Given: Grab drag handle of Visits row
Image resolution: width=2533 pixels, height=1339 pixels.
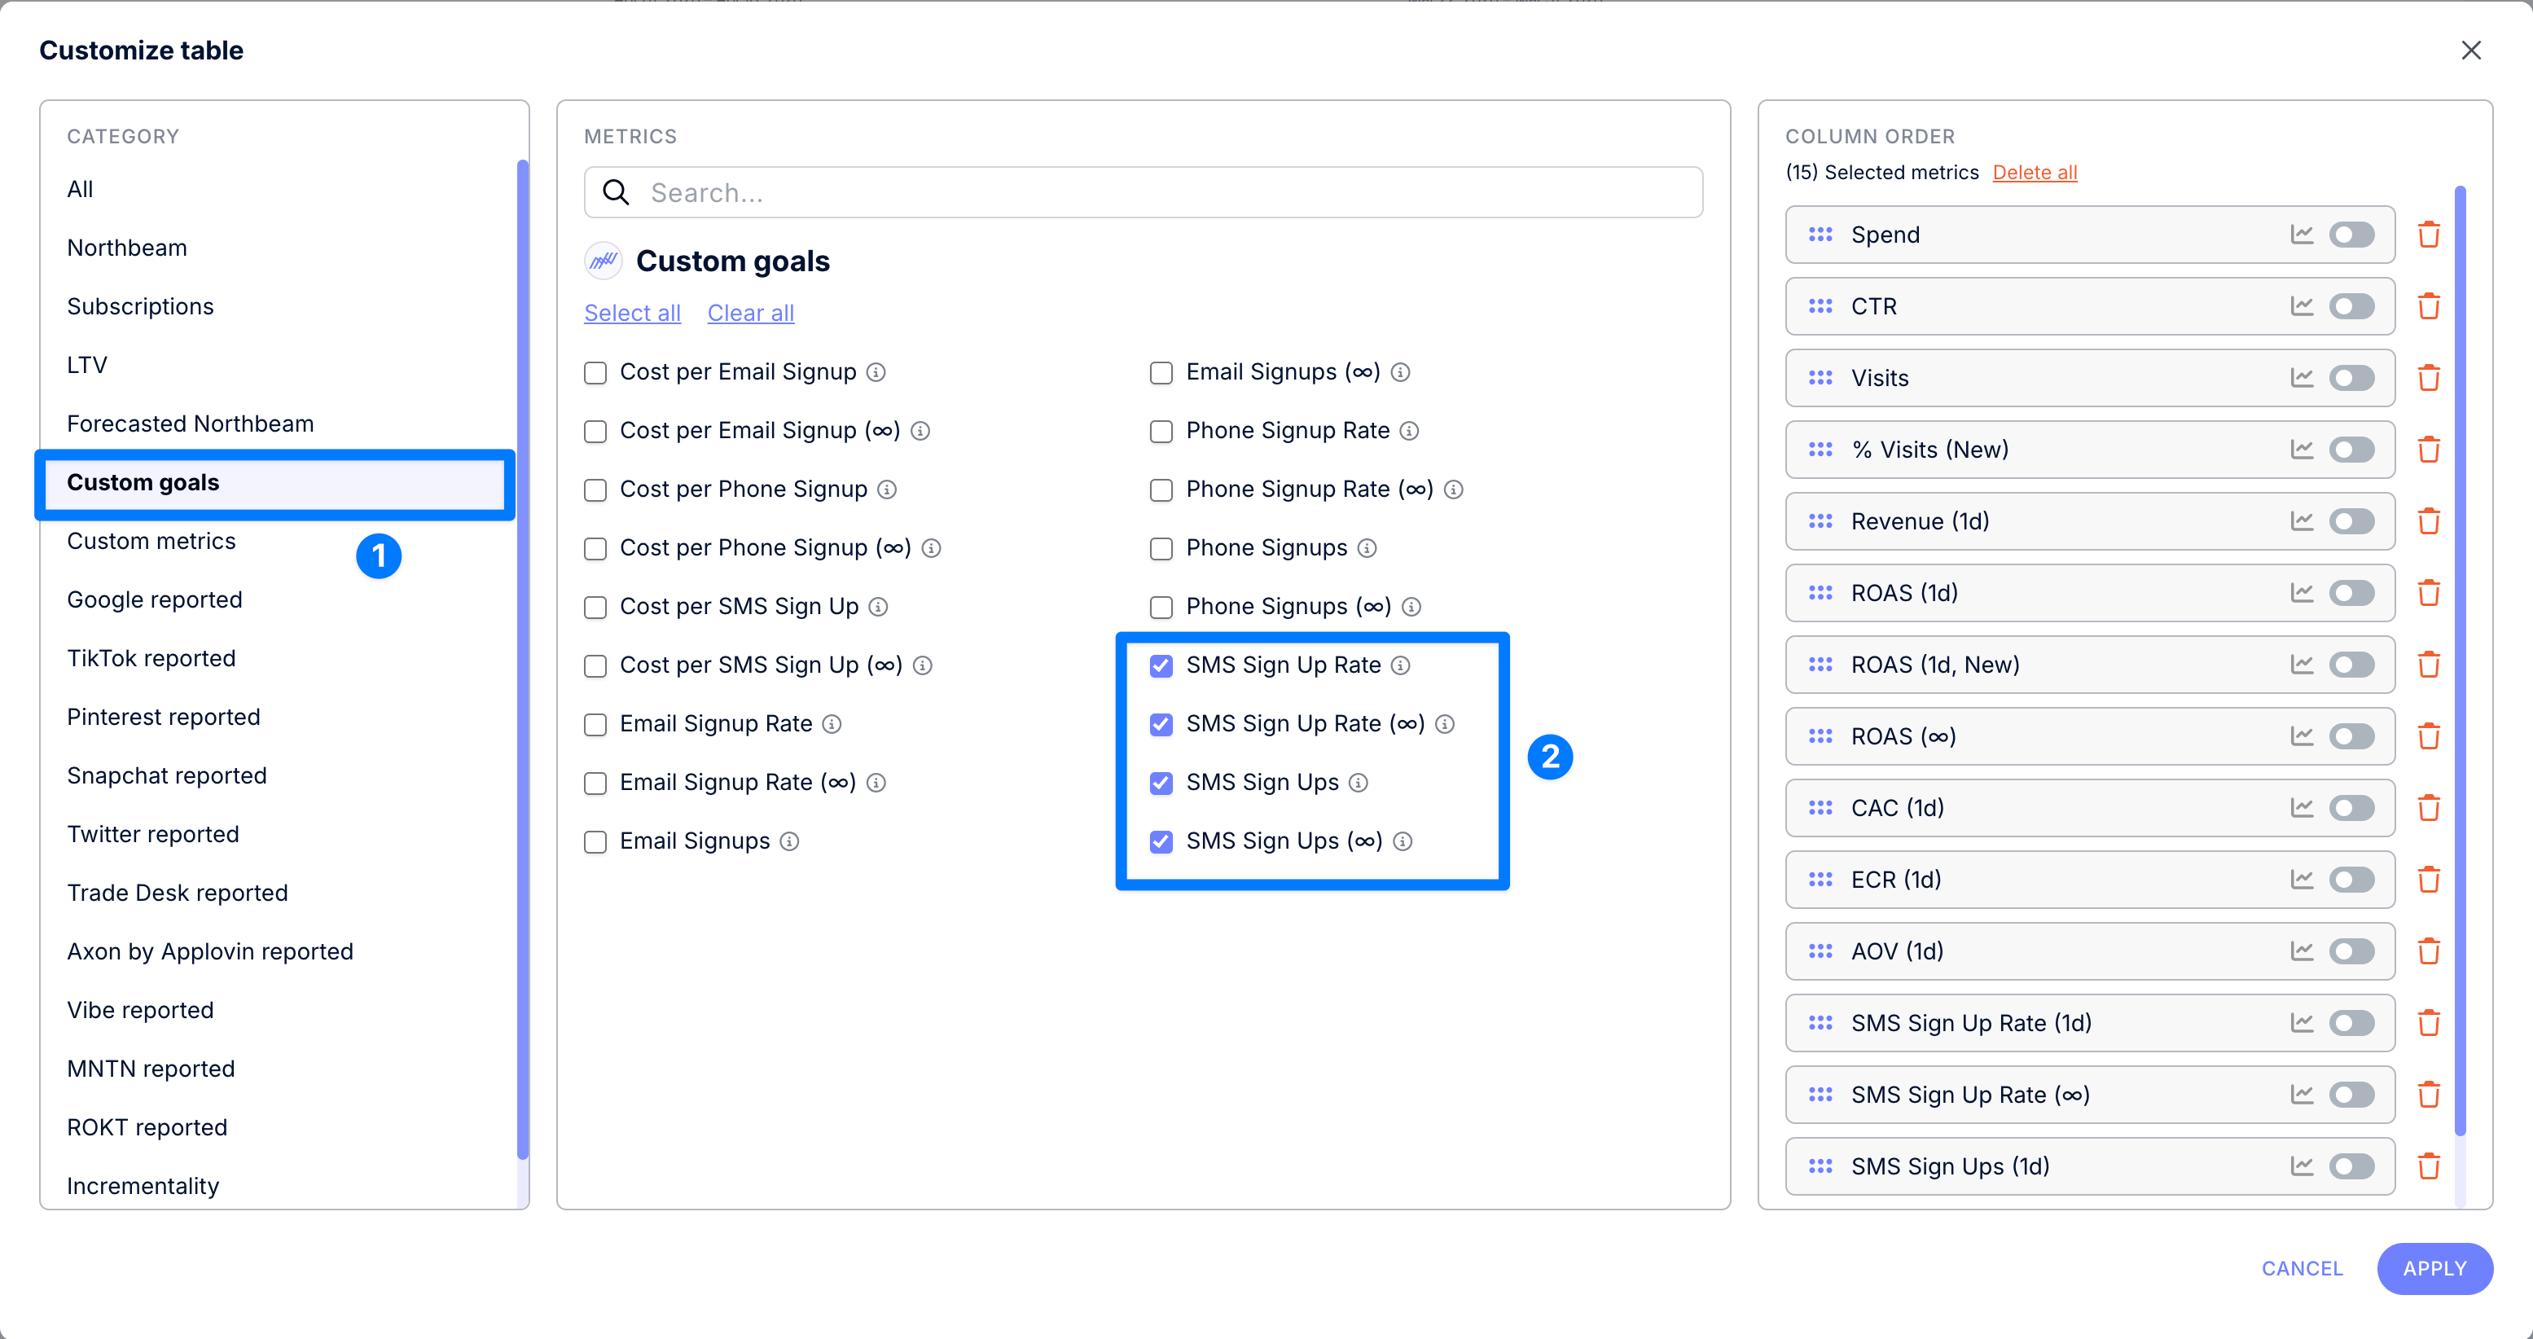Looking at the screenshot, I should click(x=1820, y=379).
